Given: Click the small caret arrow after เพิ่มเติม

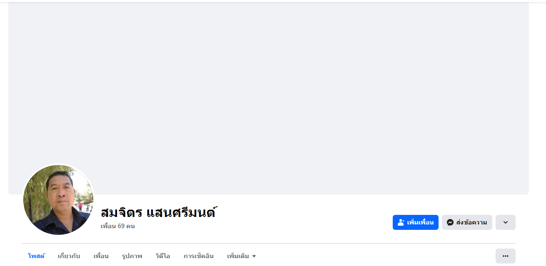Looking at the screenshot, I should [x=254, y=256].
